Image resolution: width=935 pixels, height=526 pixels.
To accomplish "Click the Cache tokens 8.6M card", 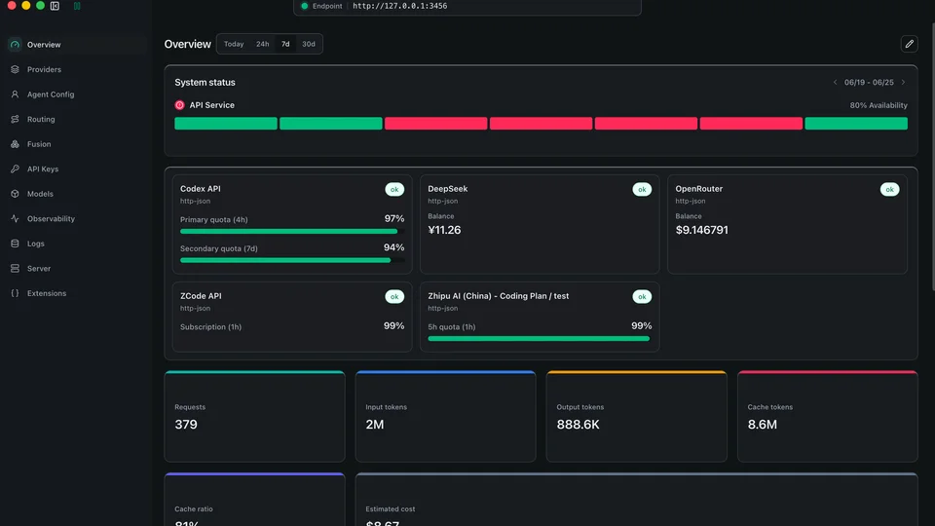I will (x=828, y=416).
